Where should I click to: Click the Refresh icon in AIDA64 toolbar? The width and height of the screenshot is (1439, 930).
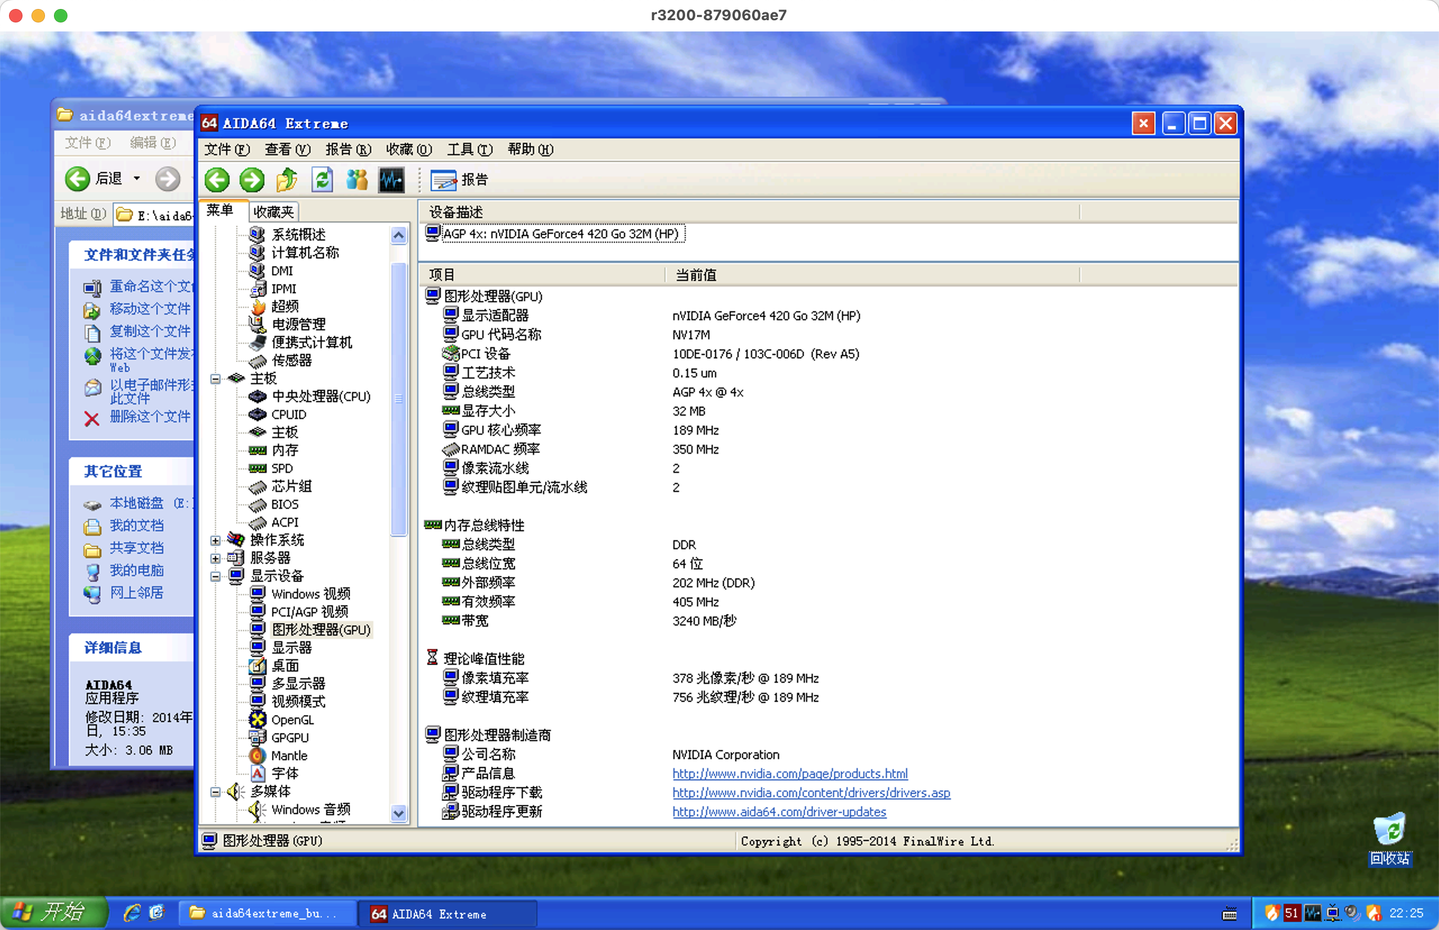pyautogui.click(x=322, y=179)
